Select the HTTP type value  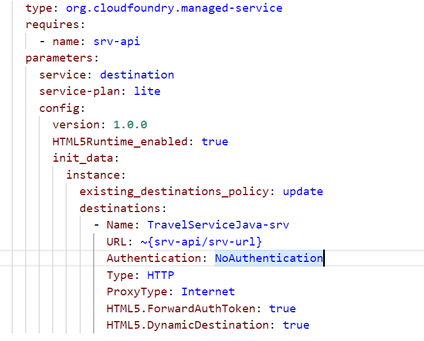(161, 275)
